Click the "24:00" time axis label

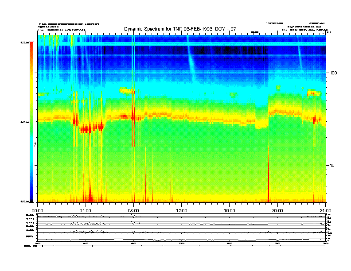click(x=325, y=211)
